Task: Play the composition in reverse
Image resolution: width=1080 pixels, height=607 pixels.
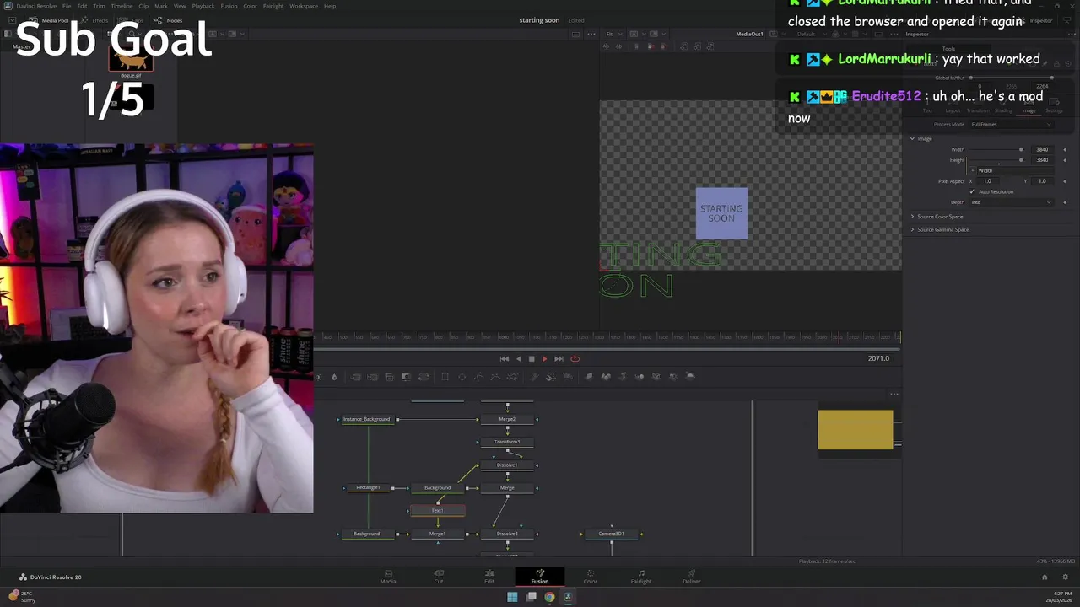Action: pyautogui.click(x=518, y=358)
